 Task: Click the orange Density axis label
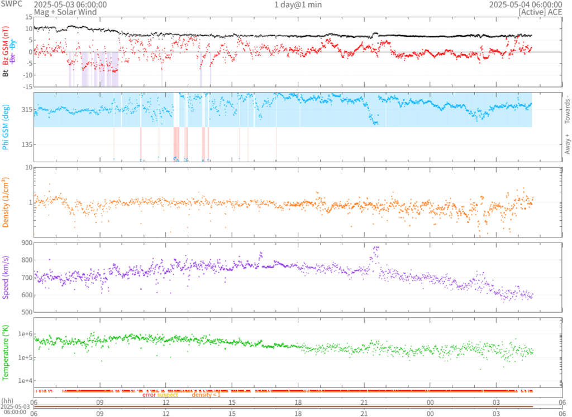pyautogui.click(x=6, y=202)
